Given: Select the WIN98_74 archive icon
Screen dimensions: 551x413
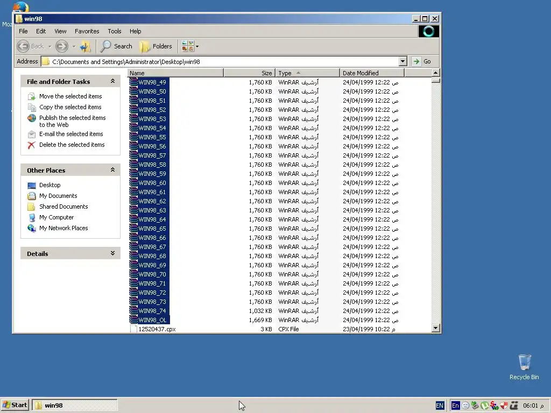Looking at the screenshot, I should click(x=133, y=310).
